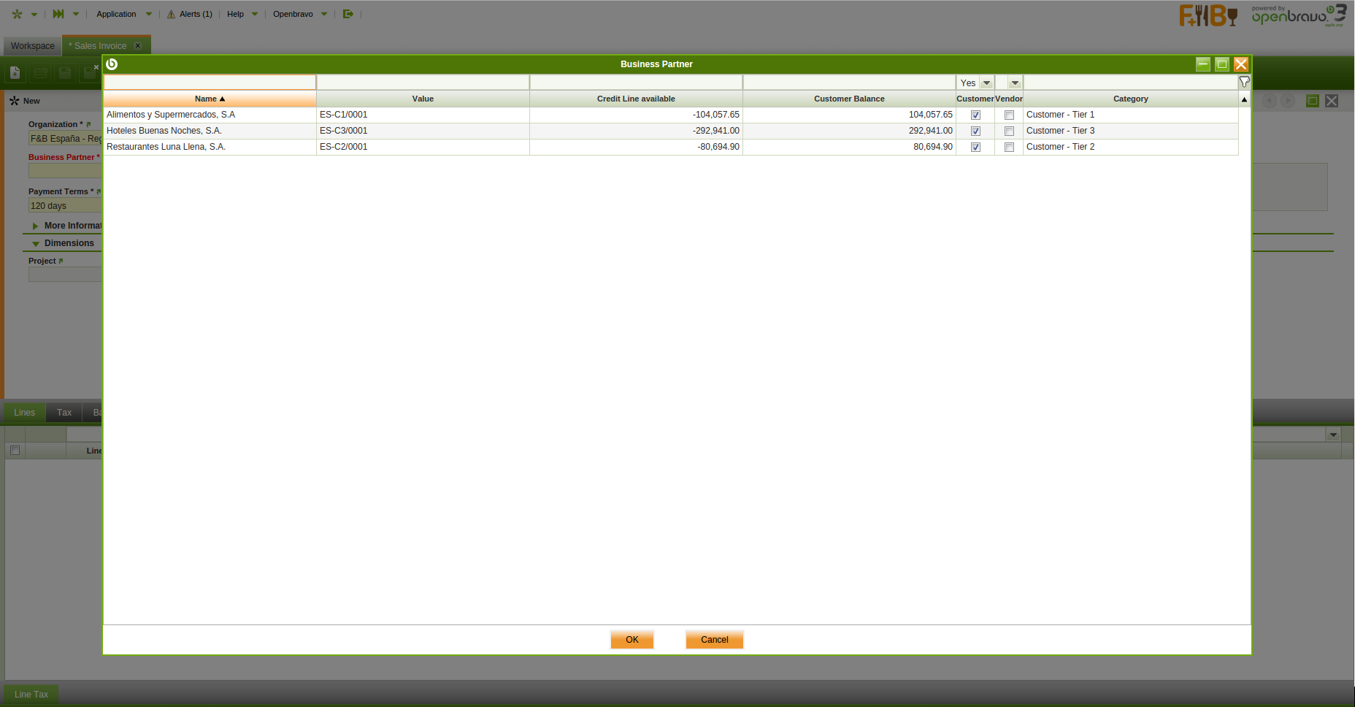Close the Sales Invoice tab
The width and height of the screenshot is (1355, 707).
pos(138,45)
